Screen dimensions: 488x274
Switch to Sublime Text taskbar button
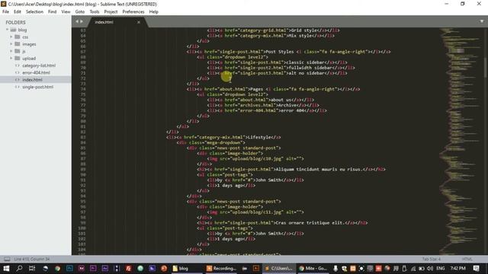coord(278,268)
